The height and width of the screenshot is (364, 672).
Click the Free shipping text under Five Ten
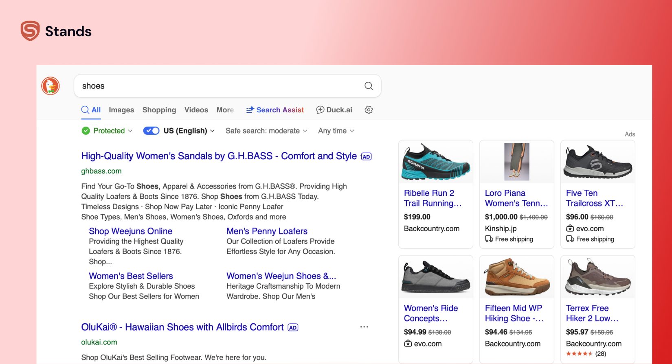(x=595, y=239)
